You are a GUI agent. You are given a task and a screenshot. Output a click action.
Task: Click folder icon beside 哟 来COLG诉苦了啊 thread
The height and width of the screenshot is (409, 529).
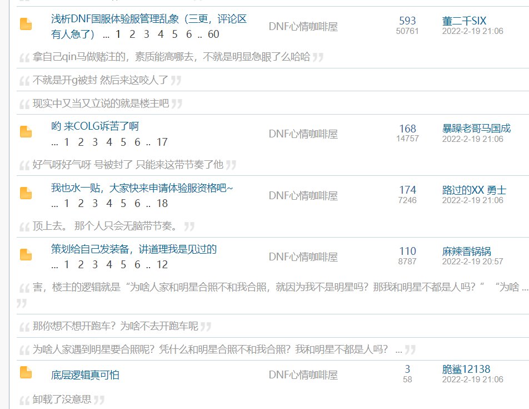26,132
